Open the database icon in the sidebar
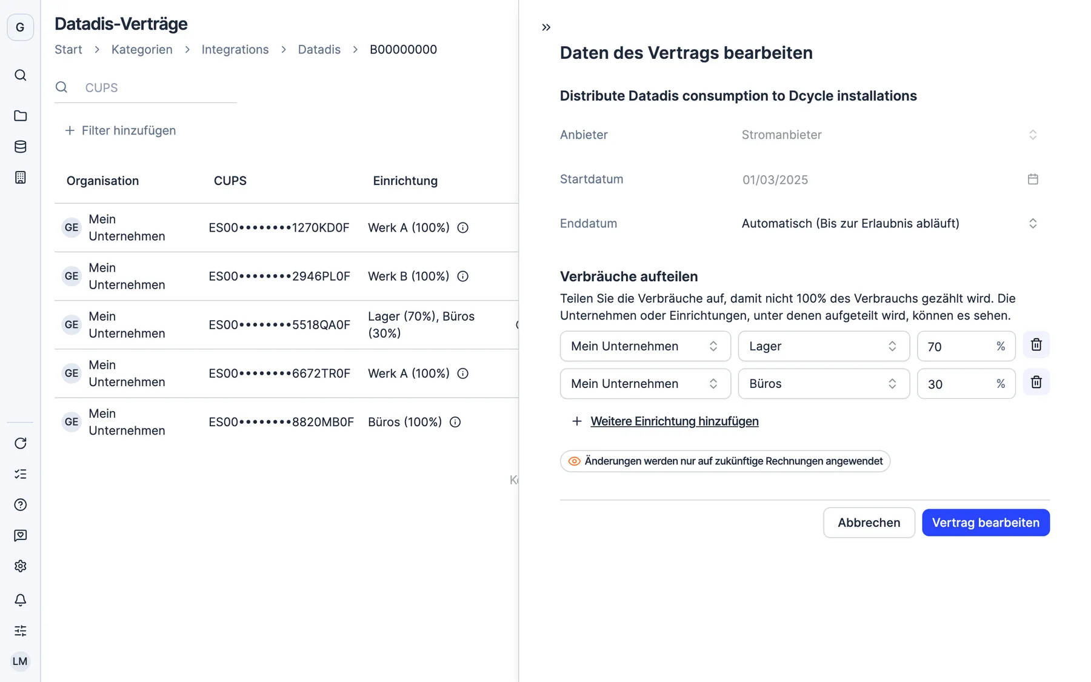 [x=20, y=147]
